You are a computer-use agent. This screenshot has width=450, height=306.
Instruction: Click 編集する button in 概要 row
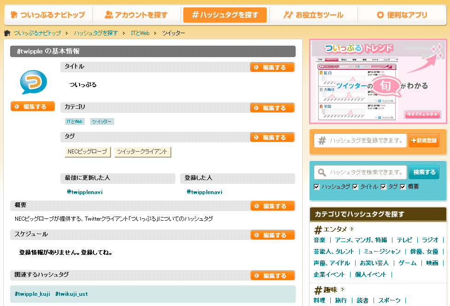click(273, 206)
